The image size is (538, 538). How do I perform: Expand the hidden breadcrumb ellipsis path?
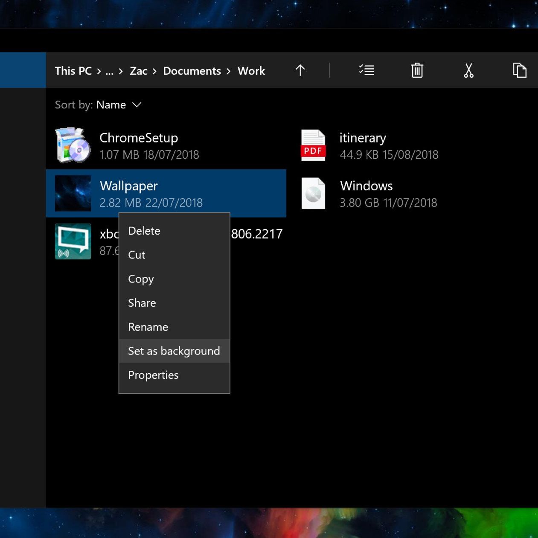tap(110, 71)
